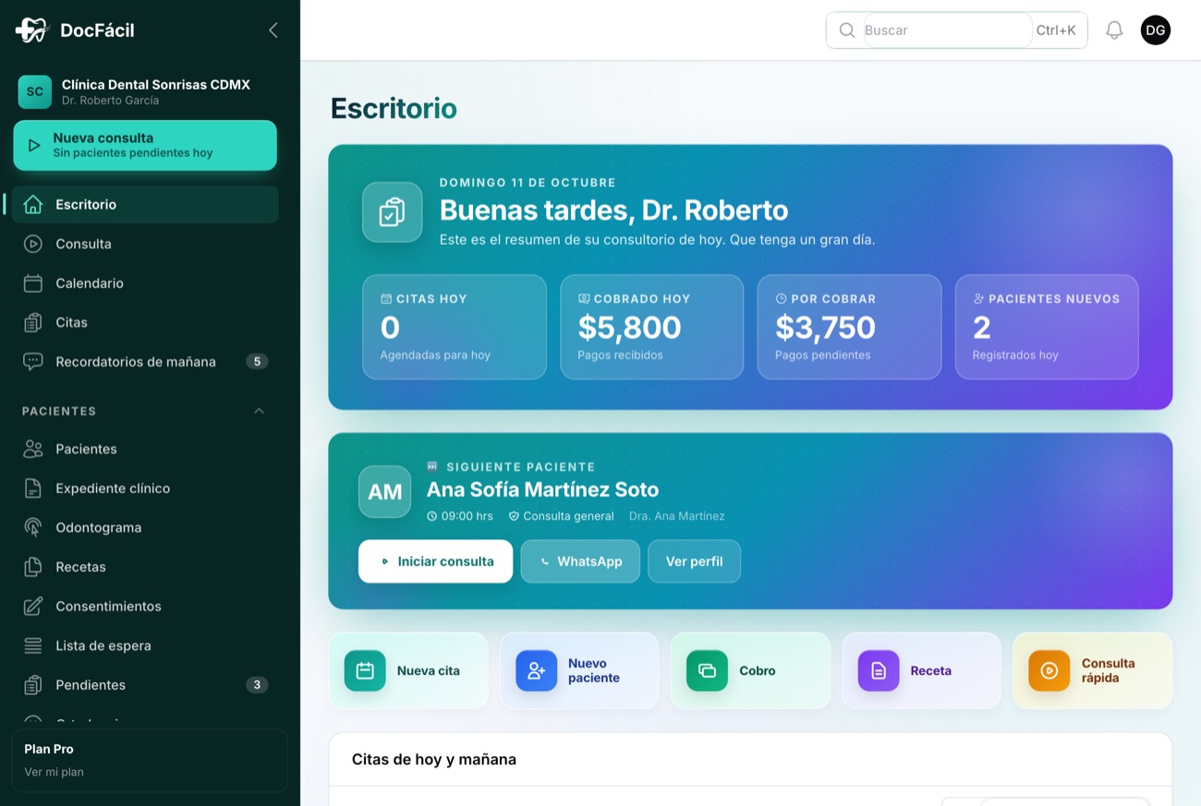Click the patient name Ana Sofía Martínez Soto
This screenshot has height=806, width=1201.
(x=542, y=489)
